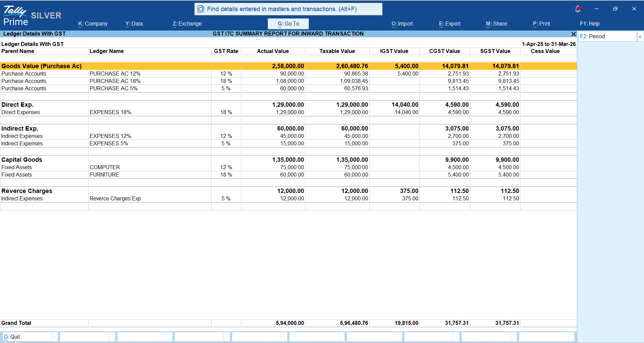This screenshot has height=343, width=644.
Task: Select PURCHASE AC 18% ledger row
Action: click(x=288, y=81)
